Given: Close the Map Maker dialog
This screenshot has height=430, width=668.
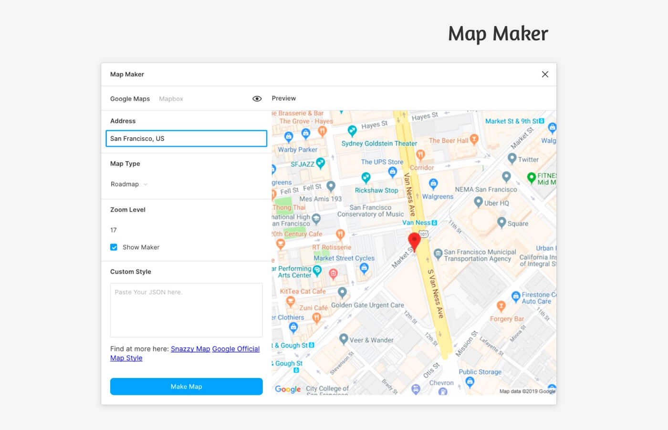Looking at the screenshot, I should tap(545, 74).
